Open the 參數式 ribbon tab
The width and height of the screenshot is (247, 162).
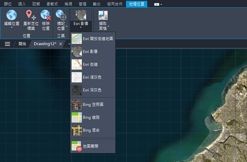(x=52, y=4)
